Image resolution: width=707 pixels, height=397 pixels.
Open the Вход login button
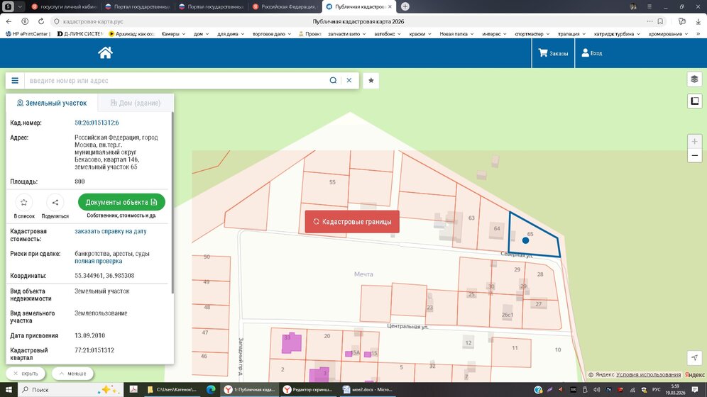coord(591,53)
